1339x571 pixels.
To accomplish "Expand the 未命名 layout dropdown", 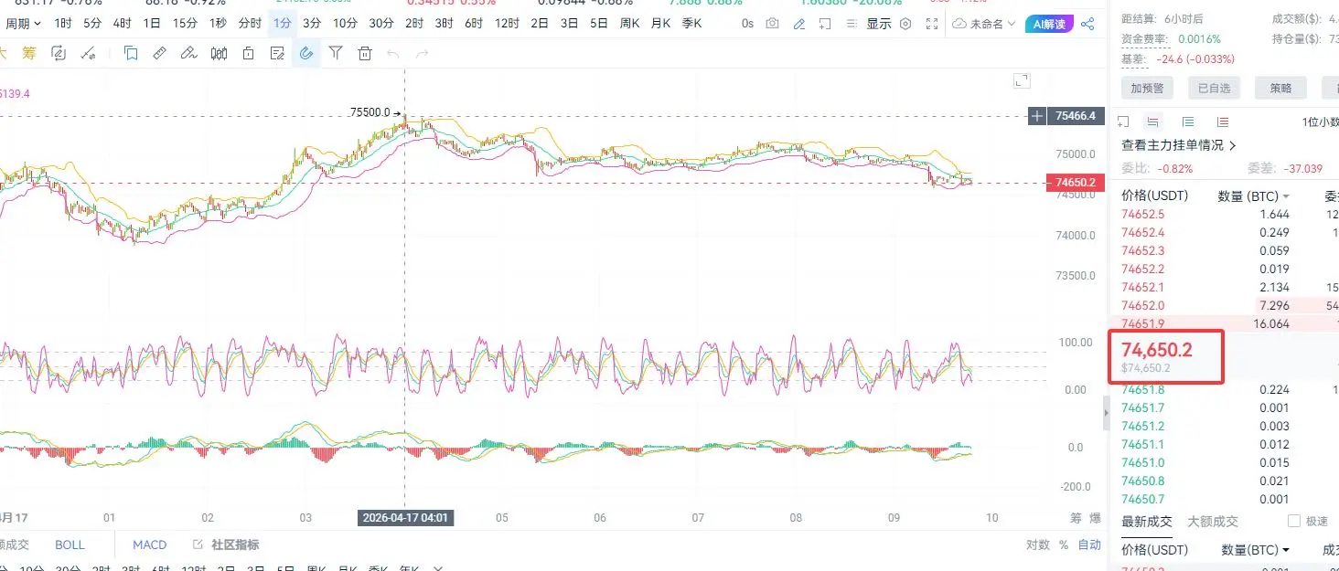I will pos(985,24).
